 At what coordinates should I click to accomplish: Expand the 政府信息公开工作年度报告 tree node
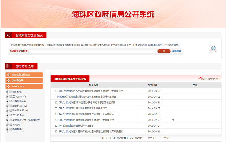pyautogui.click(x=7, y=120)
